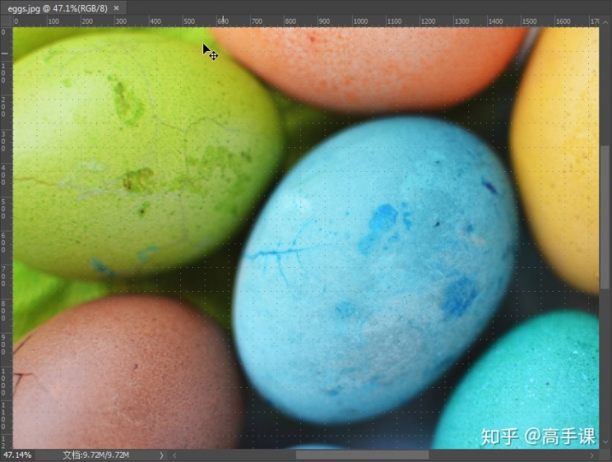The width and height of the screenshot is (612, 462).
Task: Click the vertical scrollbar down arrow
Action: click(x=605, y=442)
